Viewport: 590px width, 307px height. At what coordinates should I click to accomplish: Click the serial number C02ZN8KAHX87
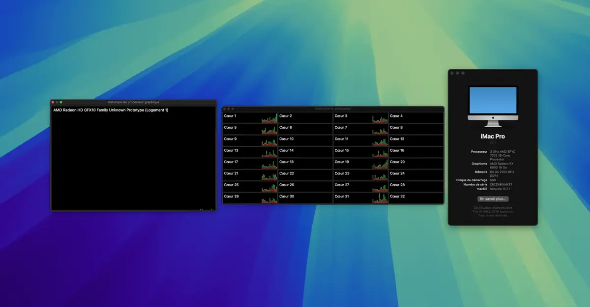pos(501,184)
